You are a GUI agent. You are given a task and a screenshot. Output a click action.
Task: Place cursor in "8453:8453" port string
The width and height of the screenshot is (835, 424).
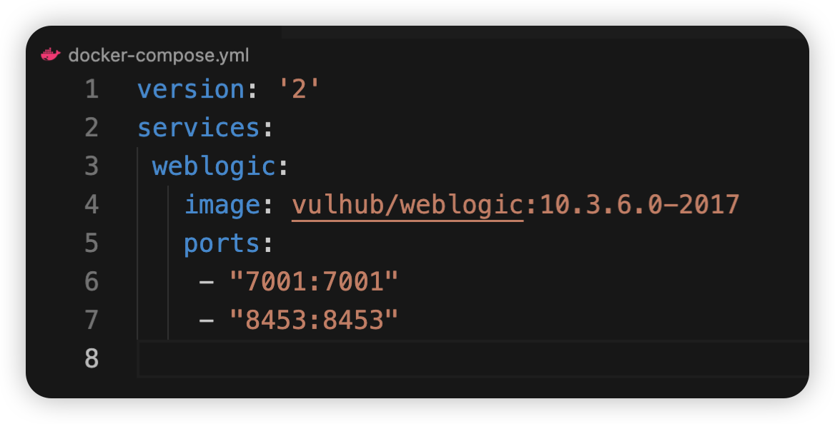314,320
